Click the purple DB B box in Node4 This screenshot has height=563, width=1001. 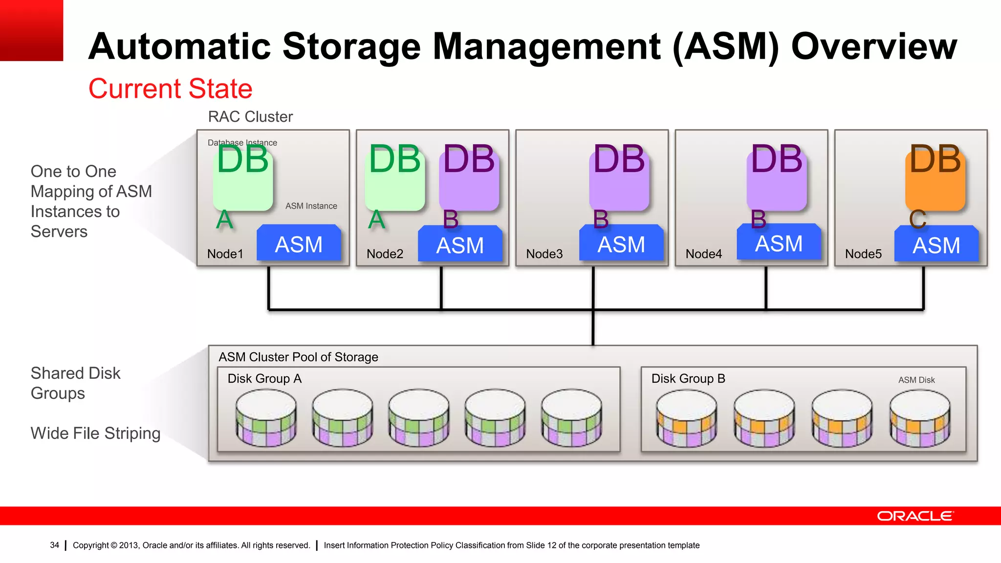(x=777, y=180)
